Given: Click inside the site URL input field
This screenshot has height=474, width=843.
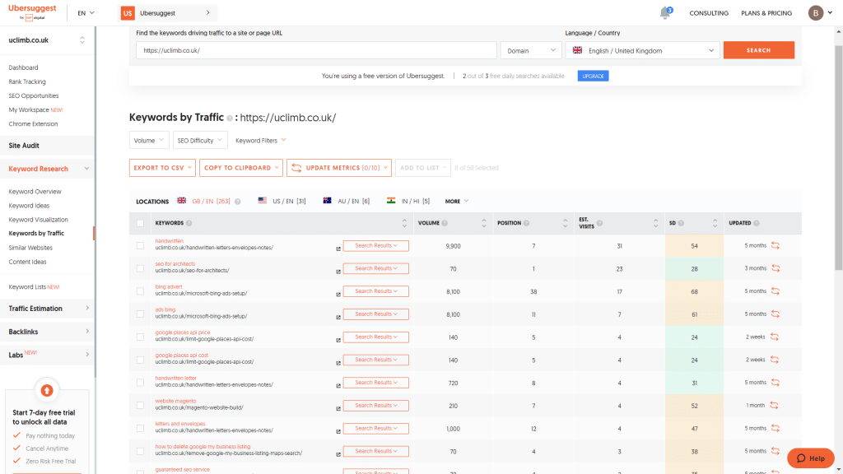Looking at the screenshot, I should tap(313, 49).
